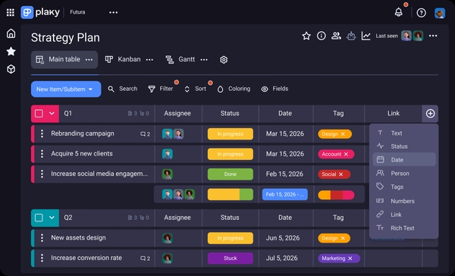Remove the Marketing tag

(x=350, y=259)
